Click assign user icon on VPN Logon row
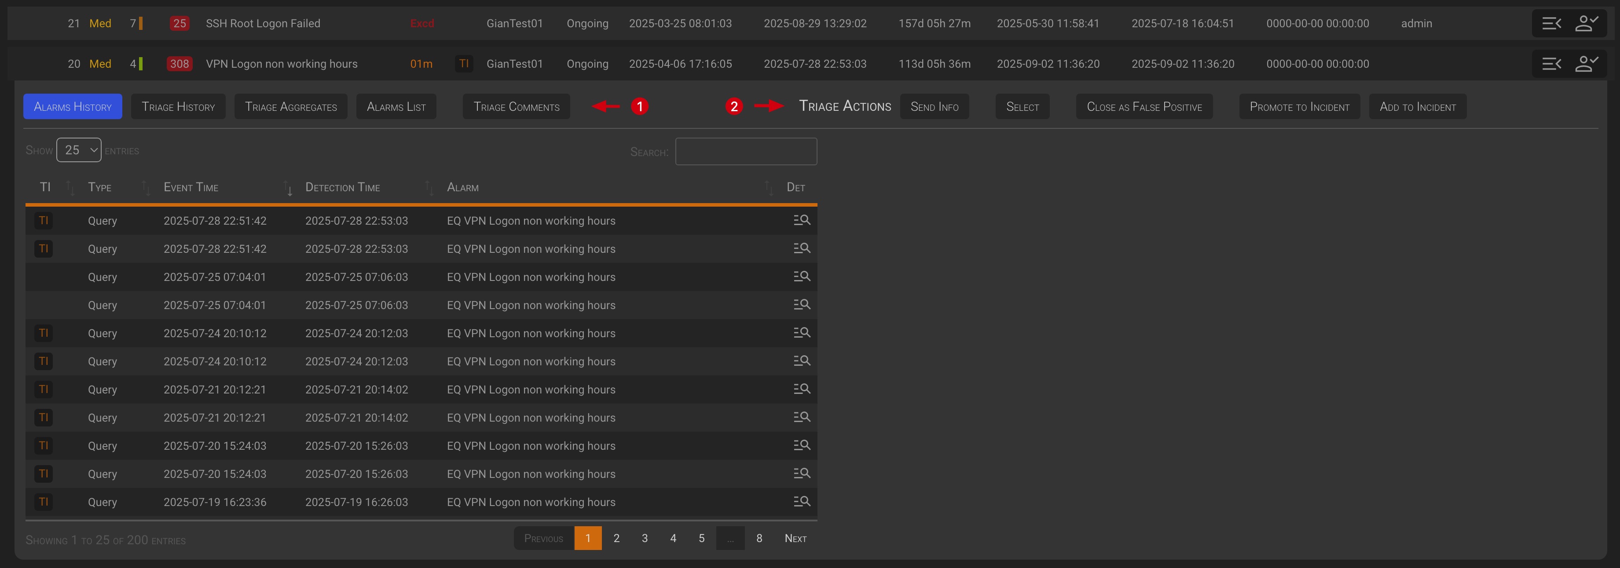This screenshot has width=1620, height=568. 1586,63
